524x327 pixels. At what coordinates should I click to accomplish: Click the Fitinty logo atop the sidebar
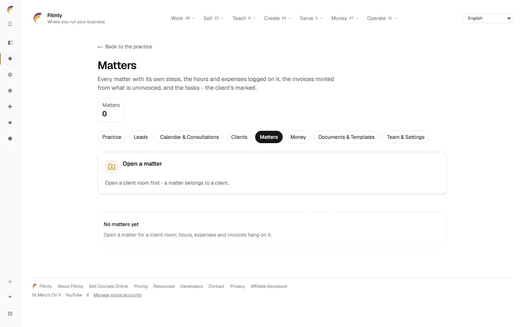(10, 10)
